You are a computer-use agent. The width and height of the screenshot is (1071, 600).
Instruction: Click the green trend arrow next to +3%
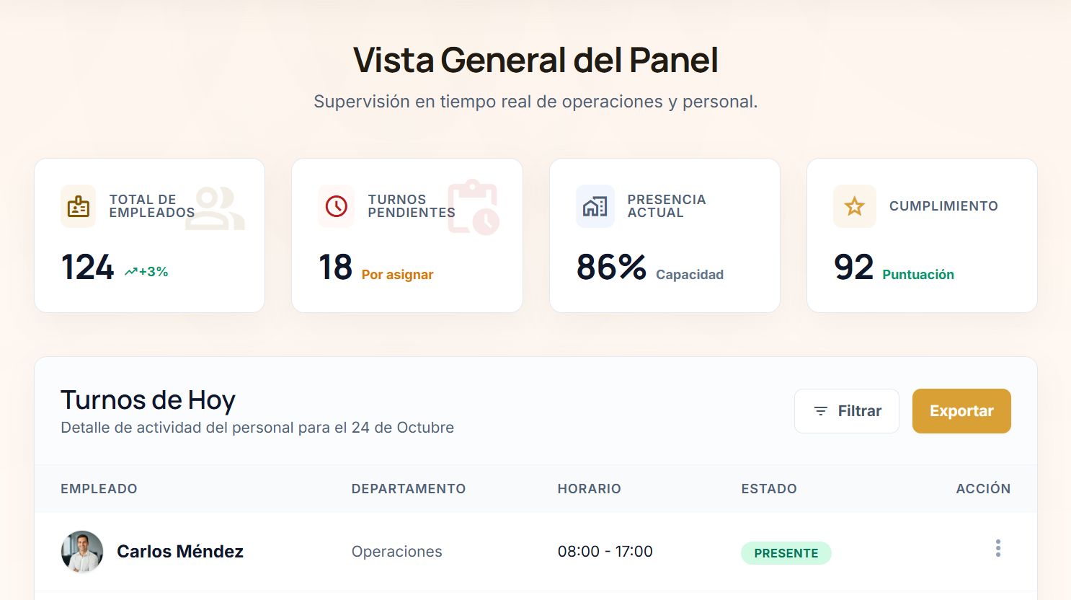(x=130, y=272)
